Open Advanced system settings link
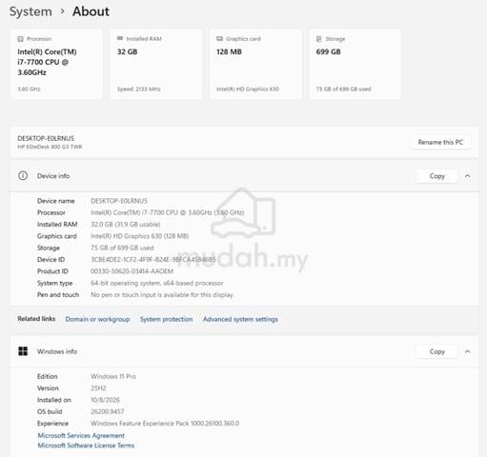Screen dimensions: 487x457 (x=240, y=319)
